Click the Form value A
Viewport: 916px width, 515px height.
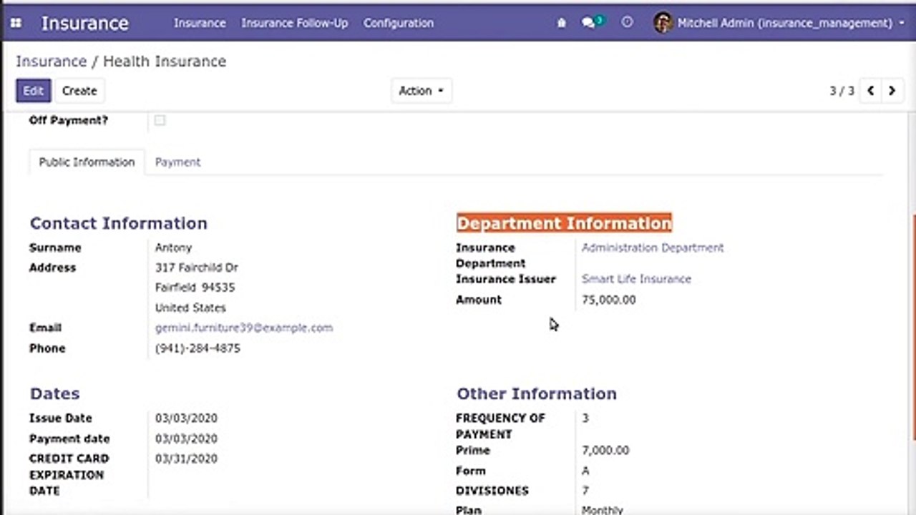tap(585, 471)
